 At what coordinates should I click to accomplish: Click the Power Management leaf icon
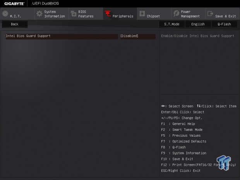(x=177, y=14)
